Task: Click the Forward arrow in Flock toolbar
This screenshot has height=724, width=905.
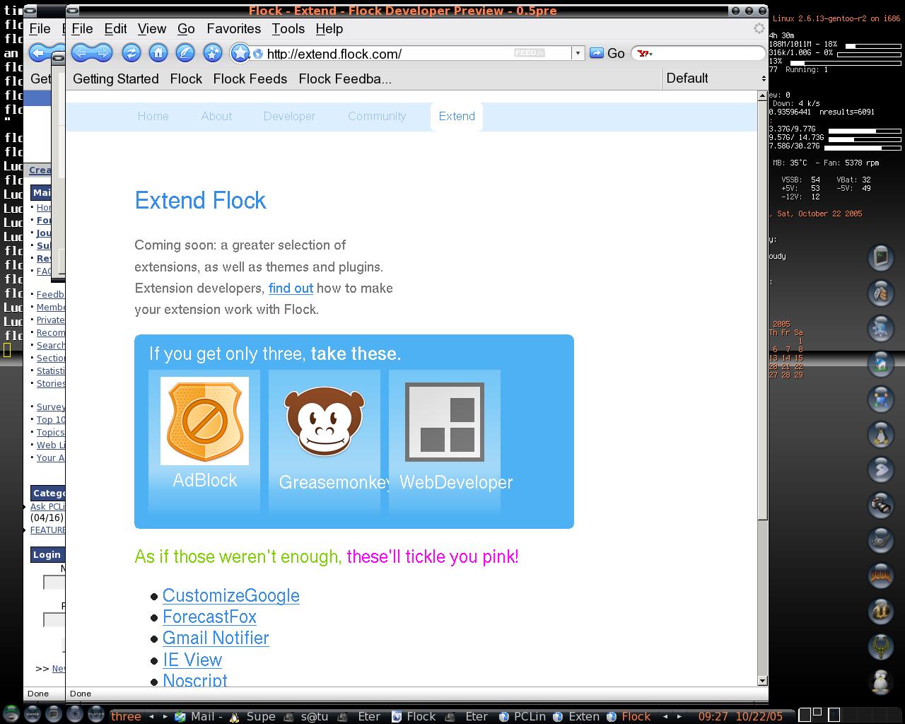Action: click(103, 52)
